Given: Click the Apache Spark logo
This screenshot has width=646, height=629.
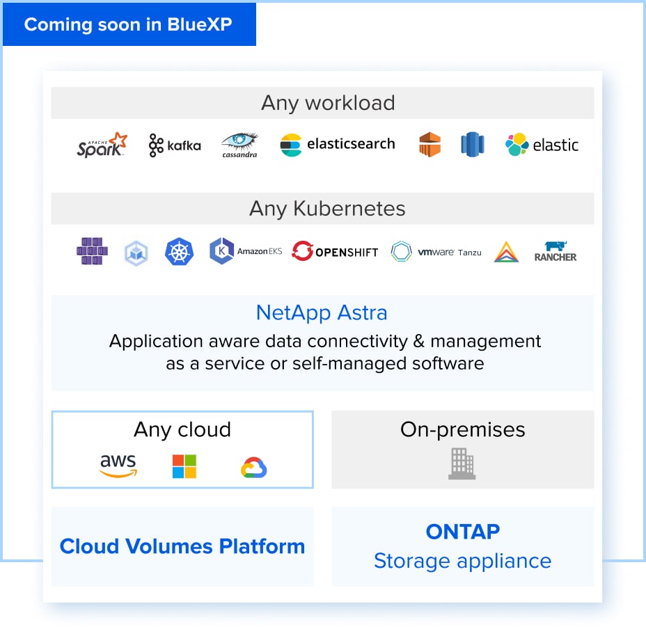Looking at the screenshot, I should tap(102, 145).
